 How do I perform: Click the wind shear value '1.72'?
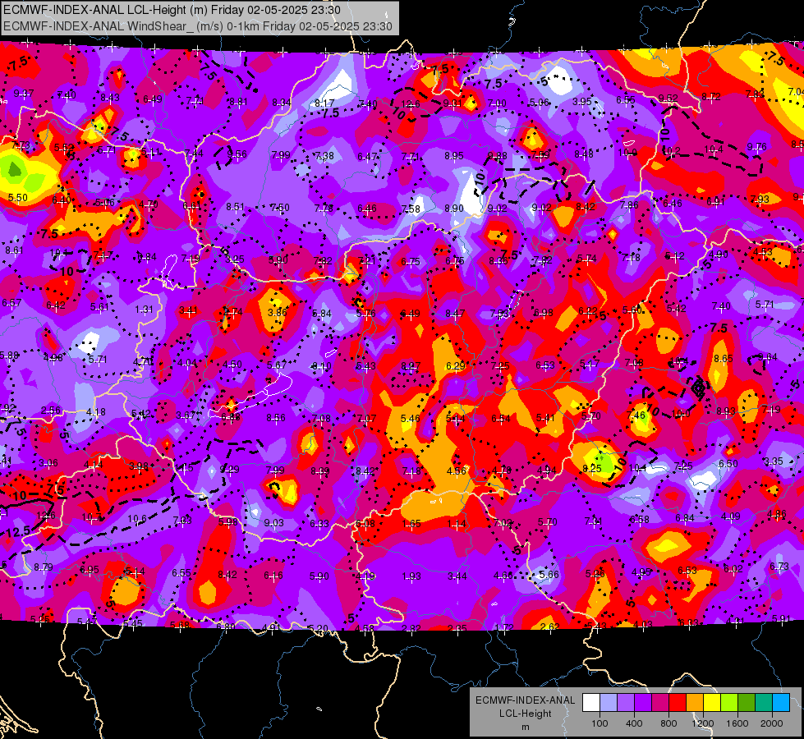point(504,627)
